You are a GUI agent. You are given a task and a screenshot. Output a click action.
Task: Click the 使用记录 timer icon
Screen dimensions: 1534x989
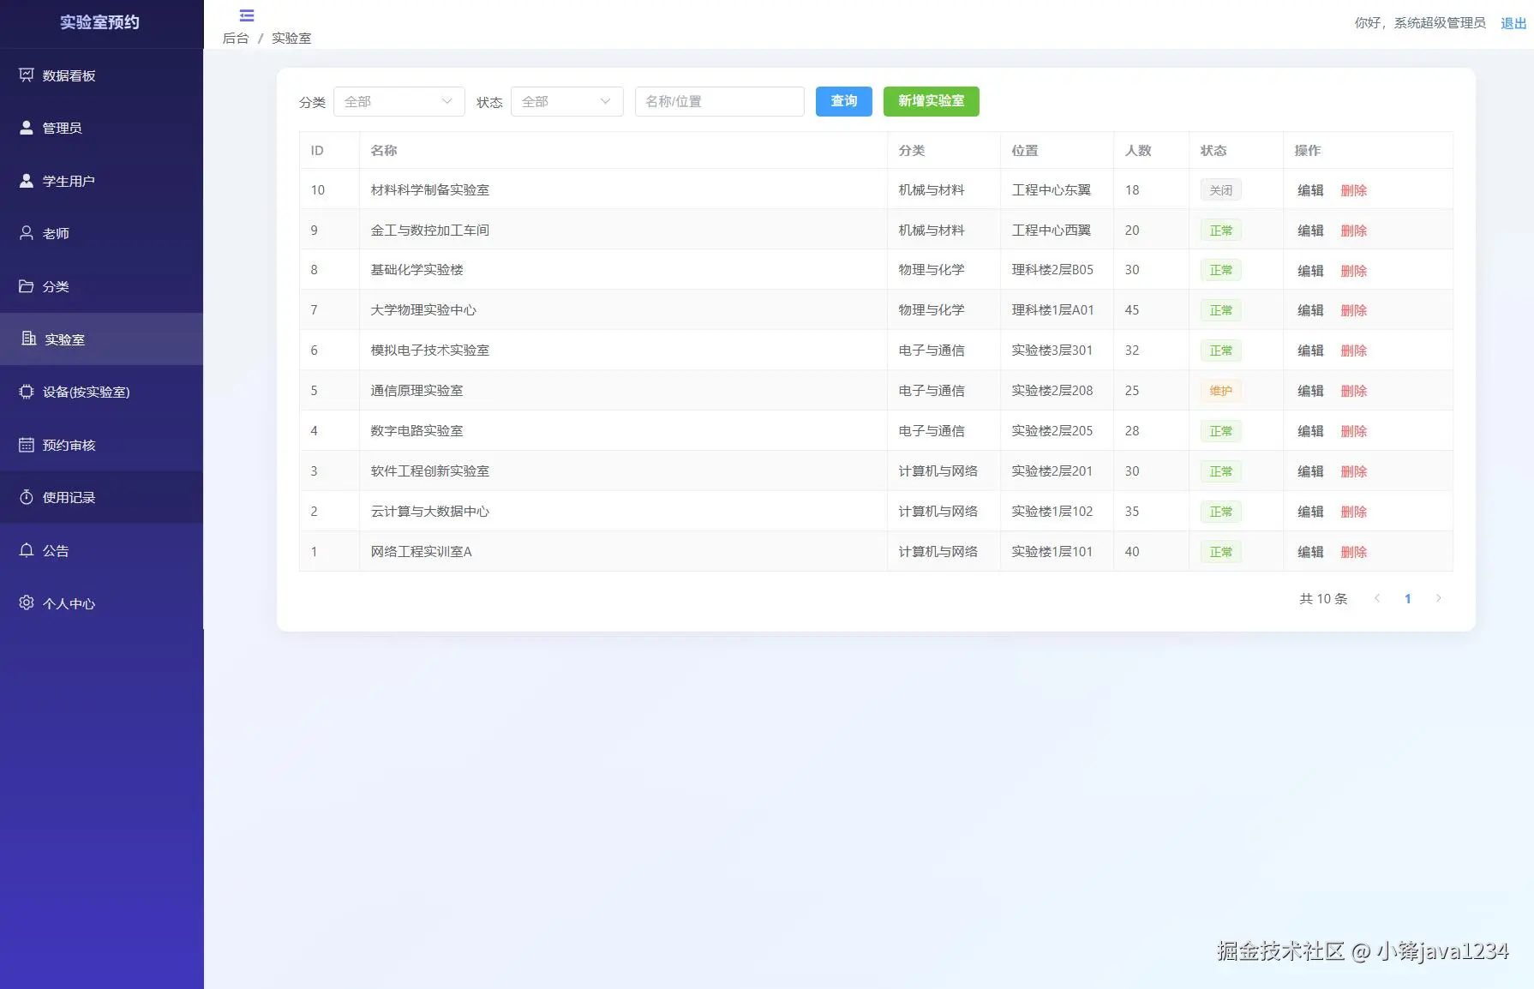(x=27, y=497)
